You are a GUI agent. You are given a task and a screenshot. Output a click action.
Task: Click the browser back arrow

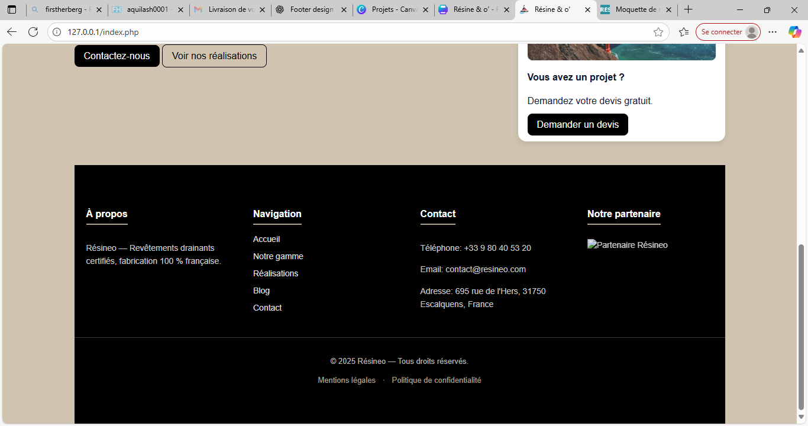click(x=12, y=32)
